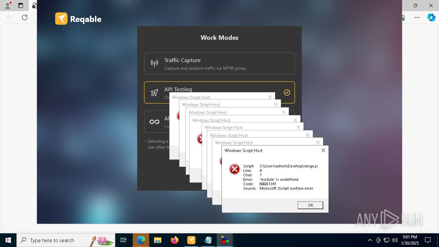Click the infinity icon in work modes

tap(154, 122)
